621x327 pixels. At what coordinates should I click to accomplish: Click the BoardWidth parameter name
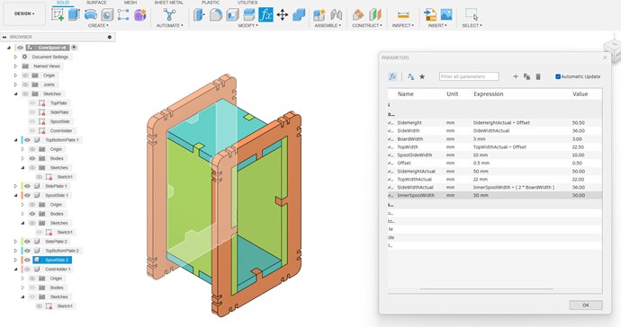tap(409, 138)
